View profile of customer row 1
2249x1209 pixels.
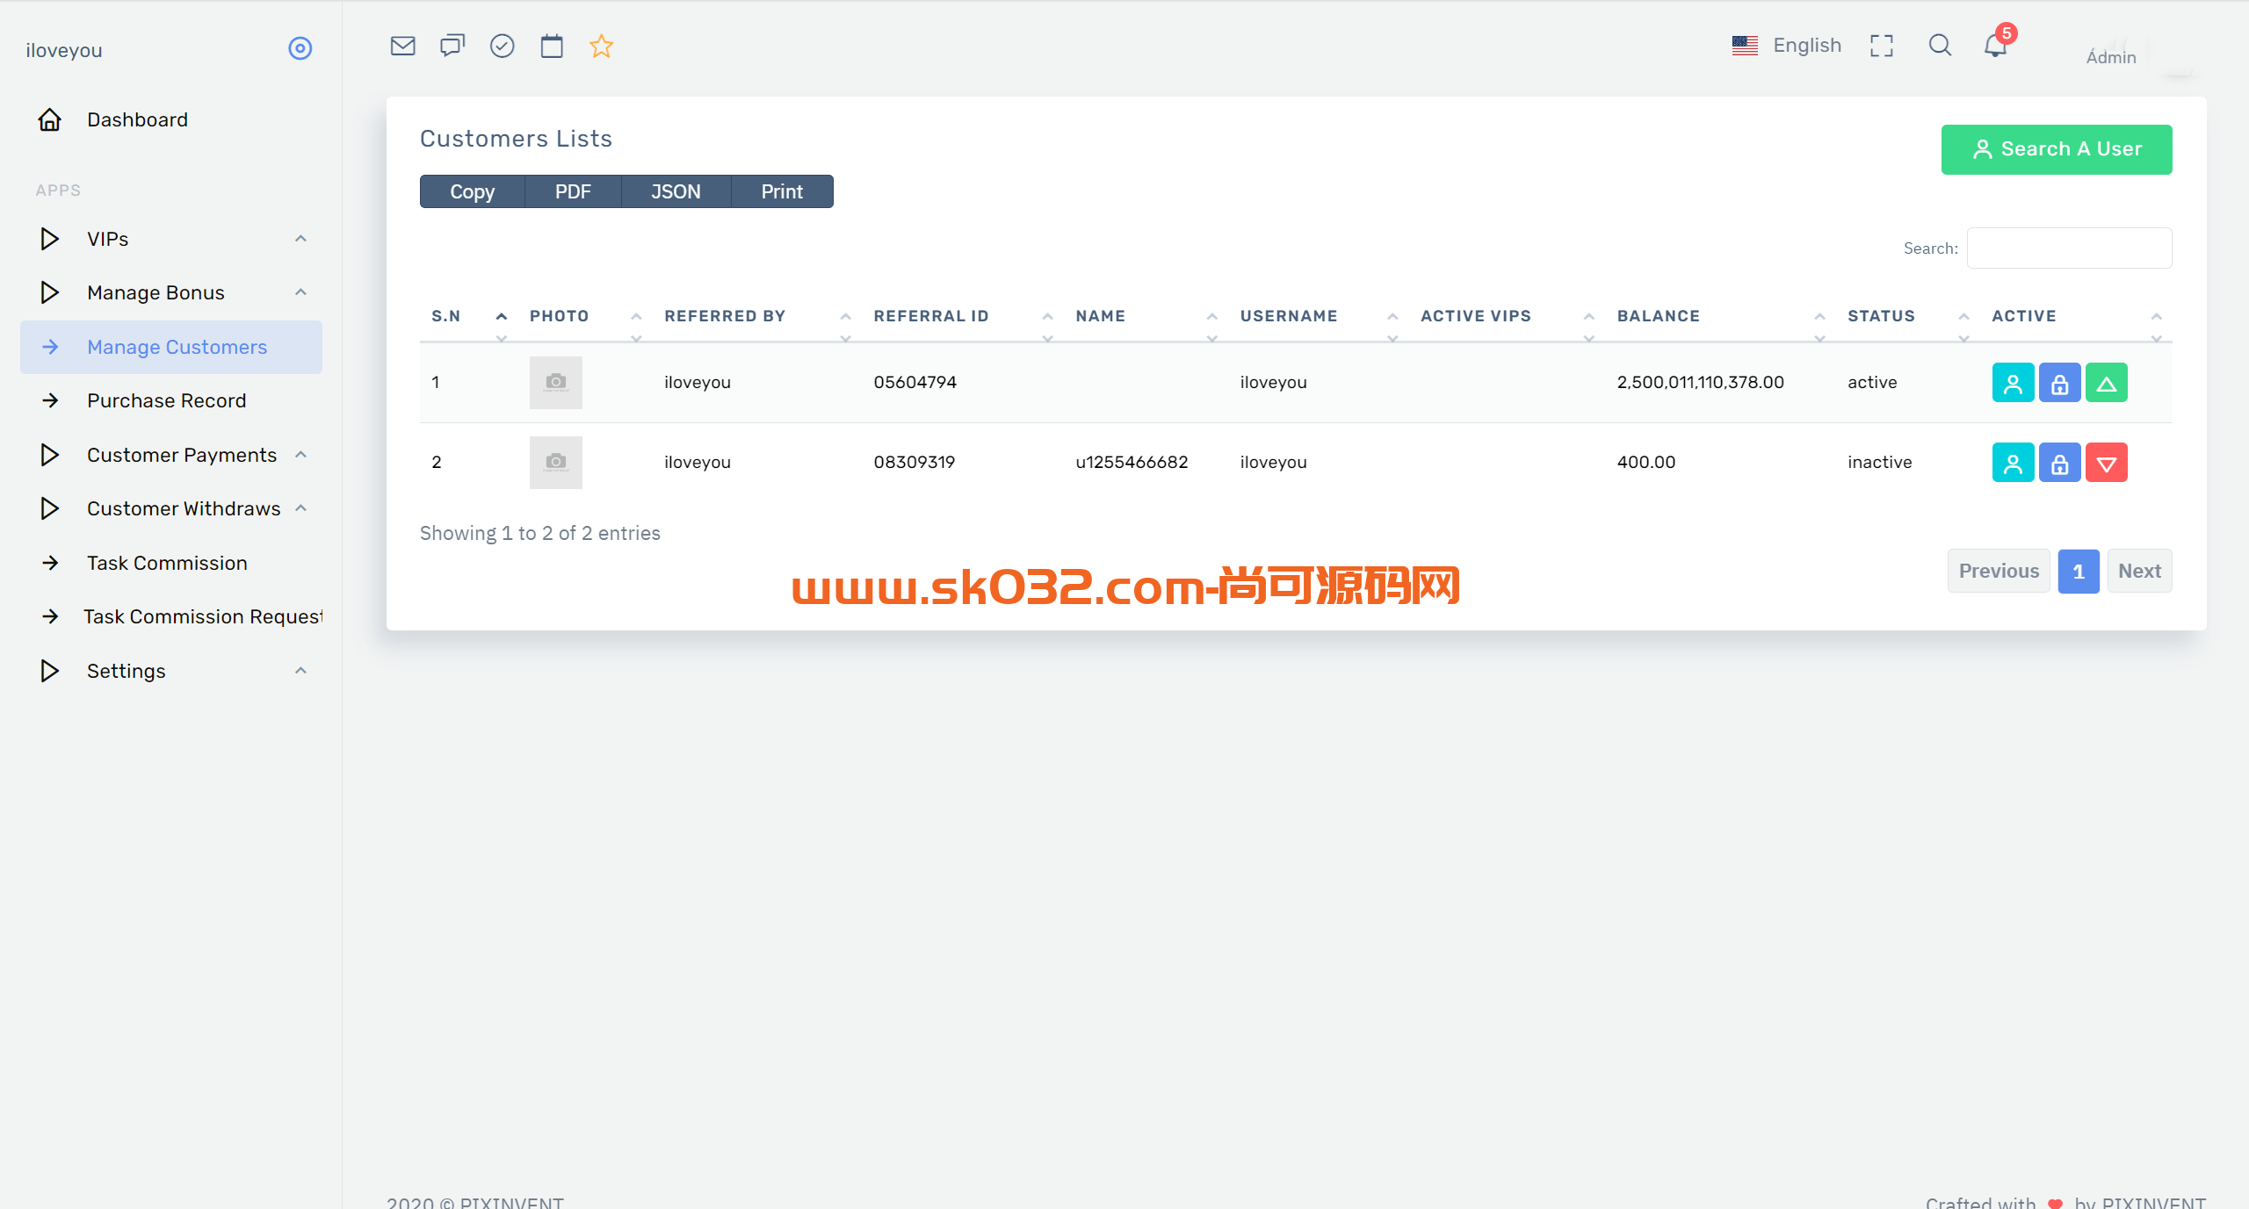(2013, 383)
